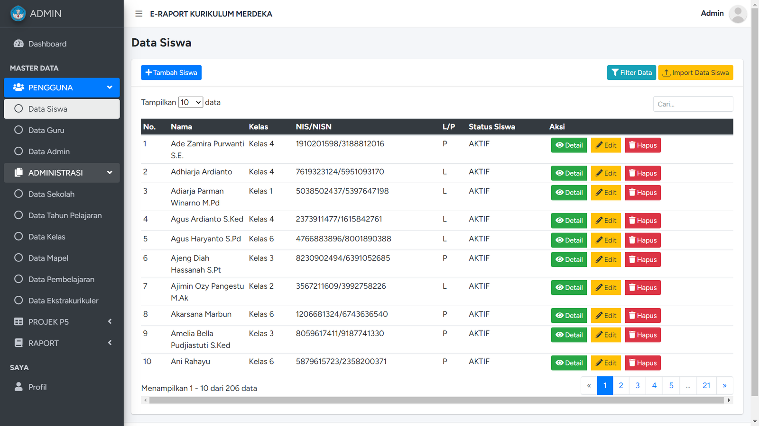Show Detail for Akarsana Marbun
Viewport: 759px width, 426px height.
(569, 316)
